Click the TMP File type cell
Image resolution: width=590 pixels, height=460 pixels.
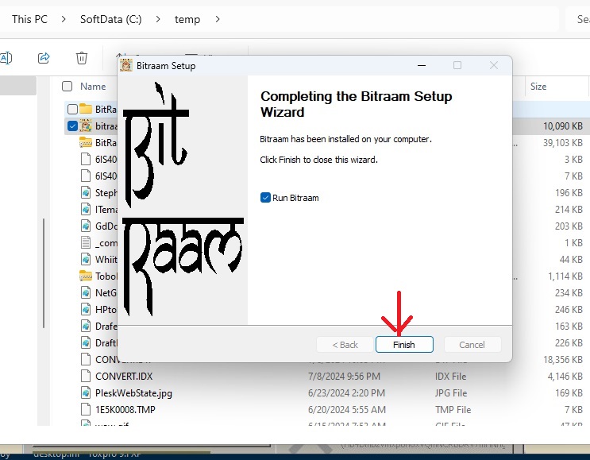pyautogui.click(x=453, y=410)
